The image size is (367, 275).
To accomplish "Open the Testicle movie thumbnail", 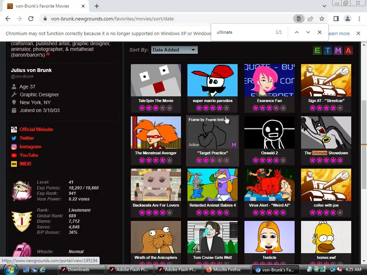I will coord(270,237).
